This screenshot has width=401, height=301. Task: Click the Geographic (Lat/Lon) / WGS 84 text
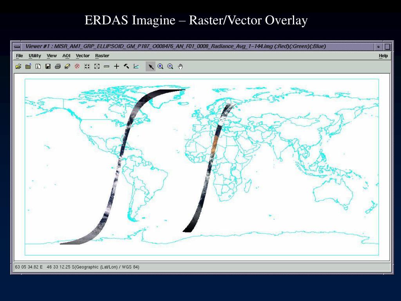(x=107, y=267)
